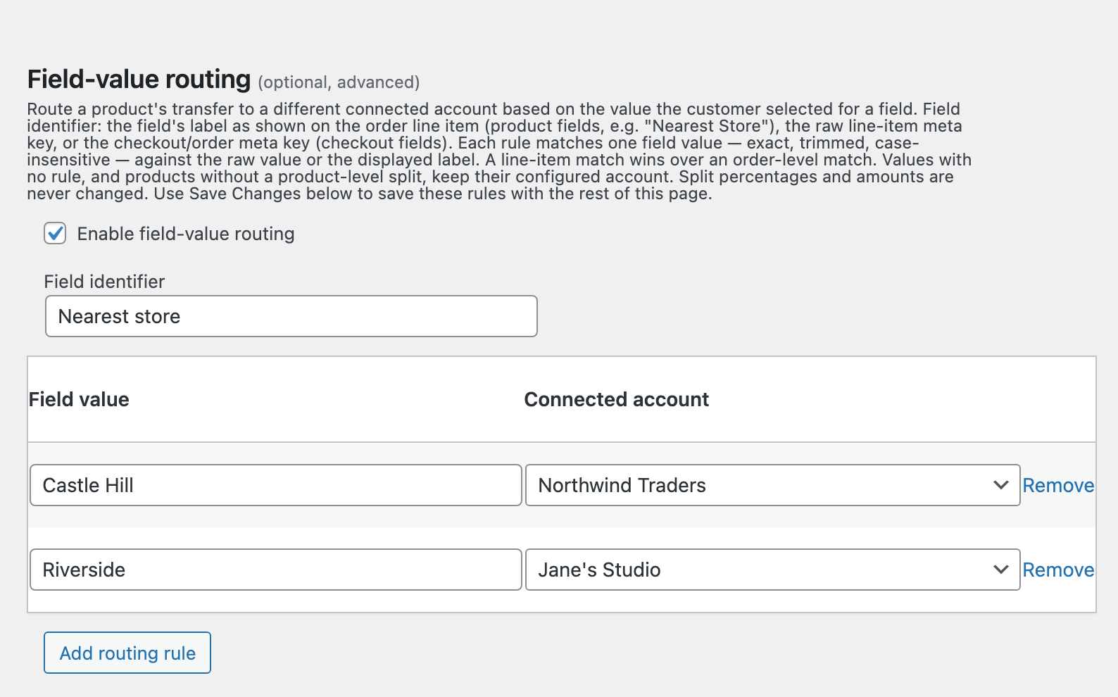Click the (optional, advanced) subtitle text
Image resolution: width=1118 pixels, height=697 pixels.
click(339, 82)
